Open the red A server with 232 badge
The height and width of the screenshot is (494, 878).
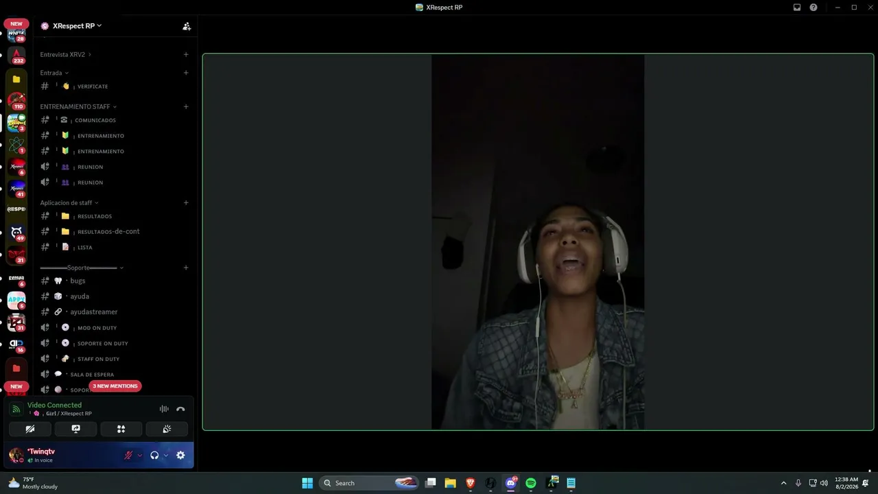16,56
